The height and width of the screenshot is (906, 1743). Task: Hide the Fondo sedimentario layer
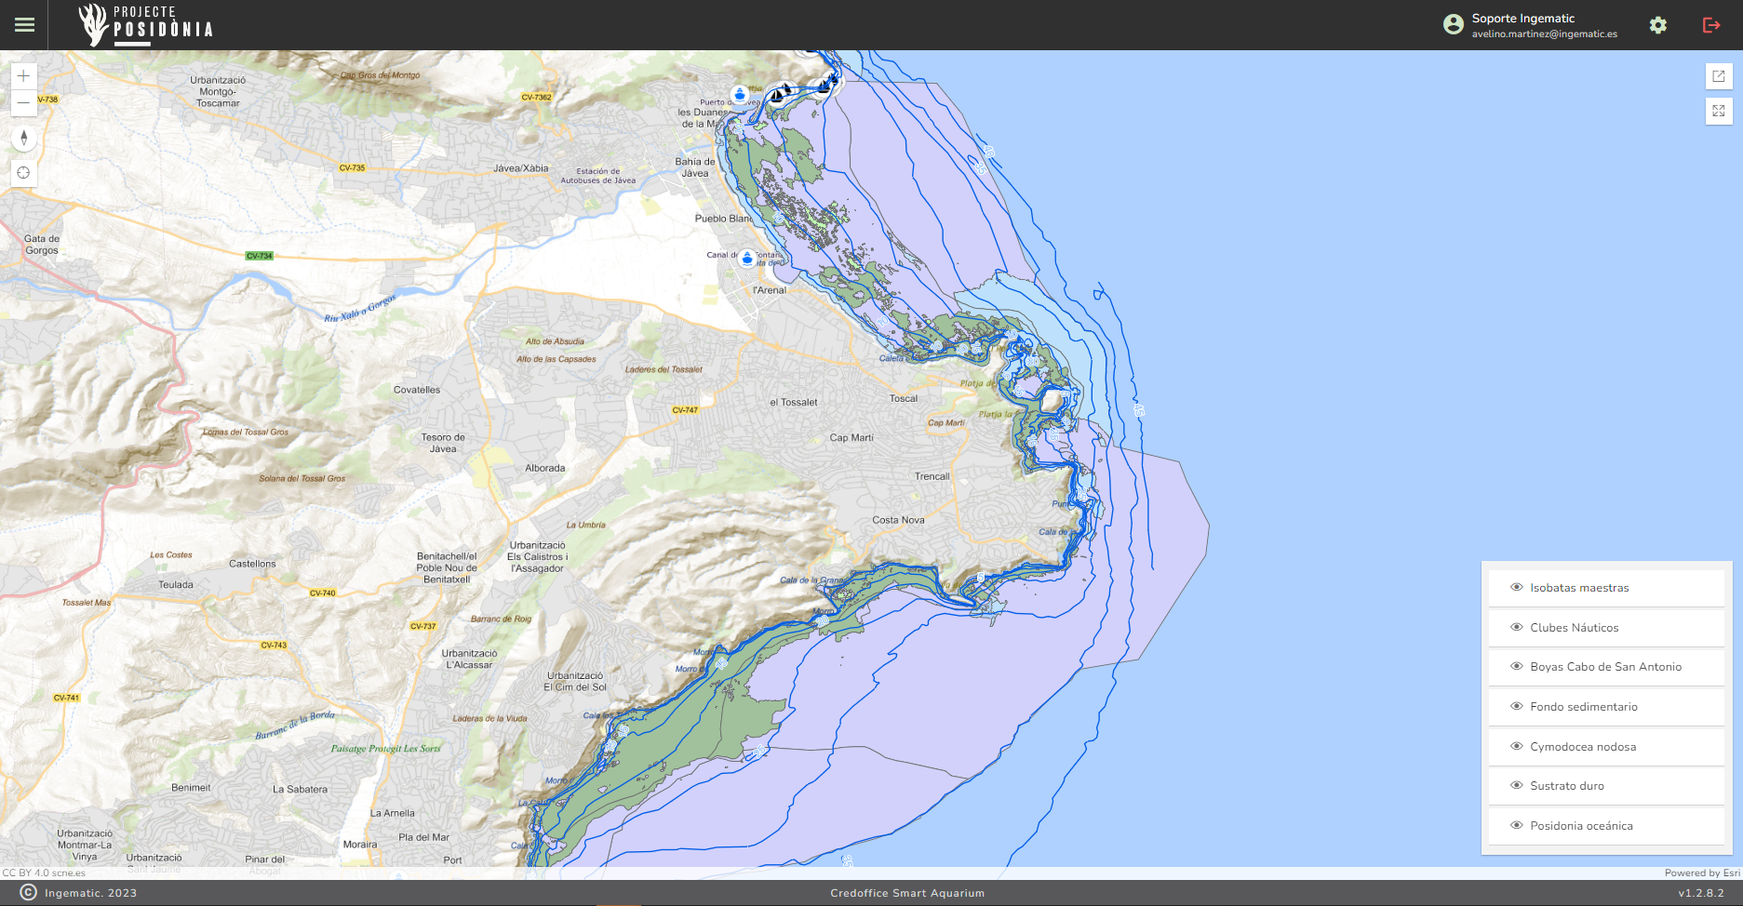point(1517,707)
